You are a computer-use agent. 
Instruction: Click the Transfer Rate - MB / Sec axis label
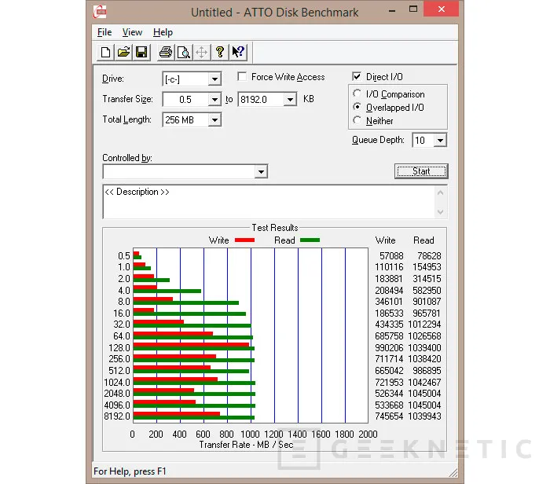click(x=246, y=445)
